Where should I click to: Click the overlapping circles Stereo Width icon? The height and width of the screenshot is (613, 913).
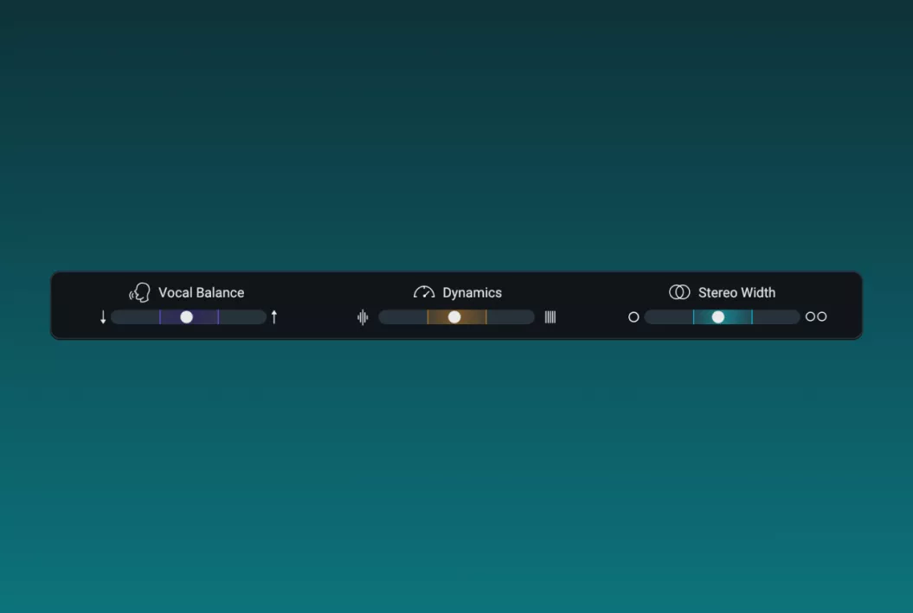coord(679,292)
